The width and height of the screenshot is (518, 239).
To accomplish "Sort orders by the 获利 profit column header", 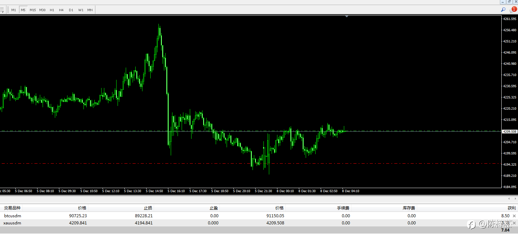I will tap(506, 208).
